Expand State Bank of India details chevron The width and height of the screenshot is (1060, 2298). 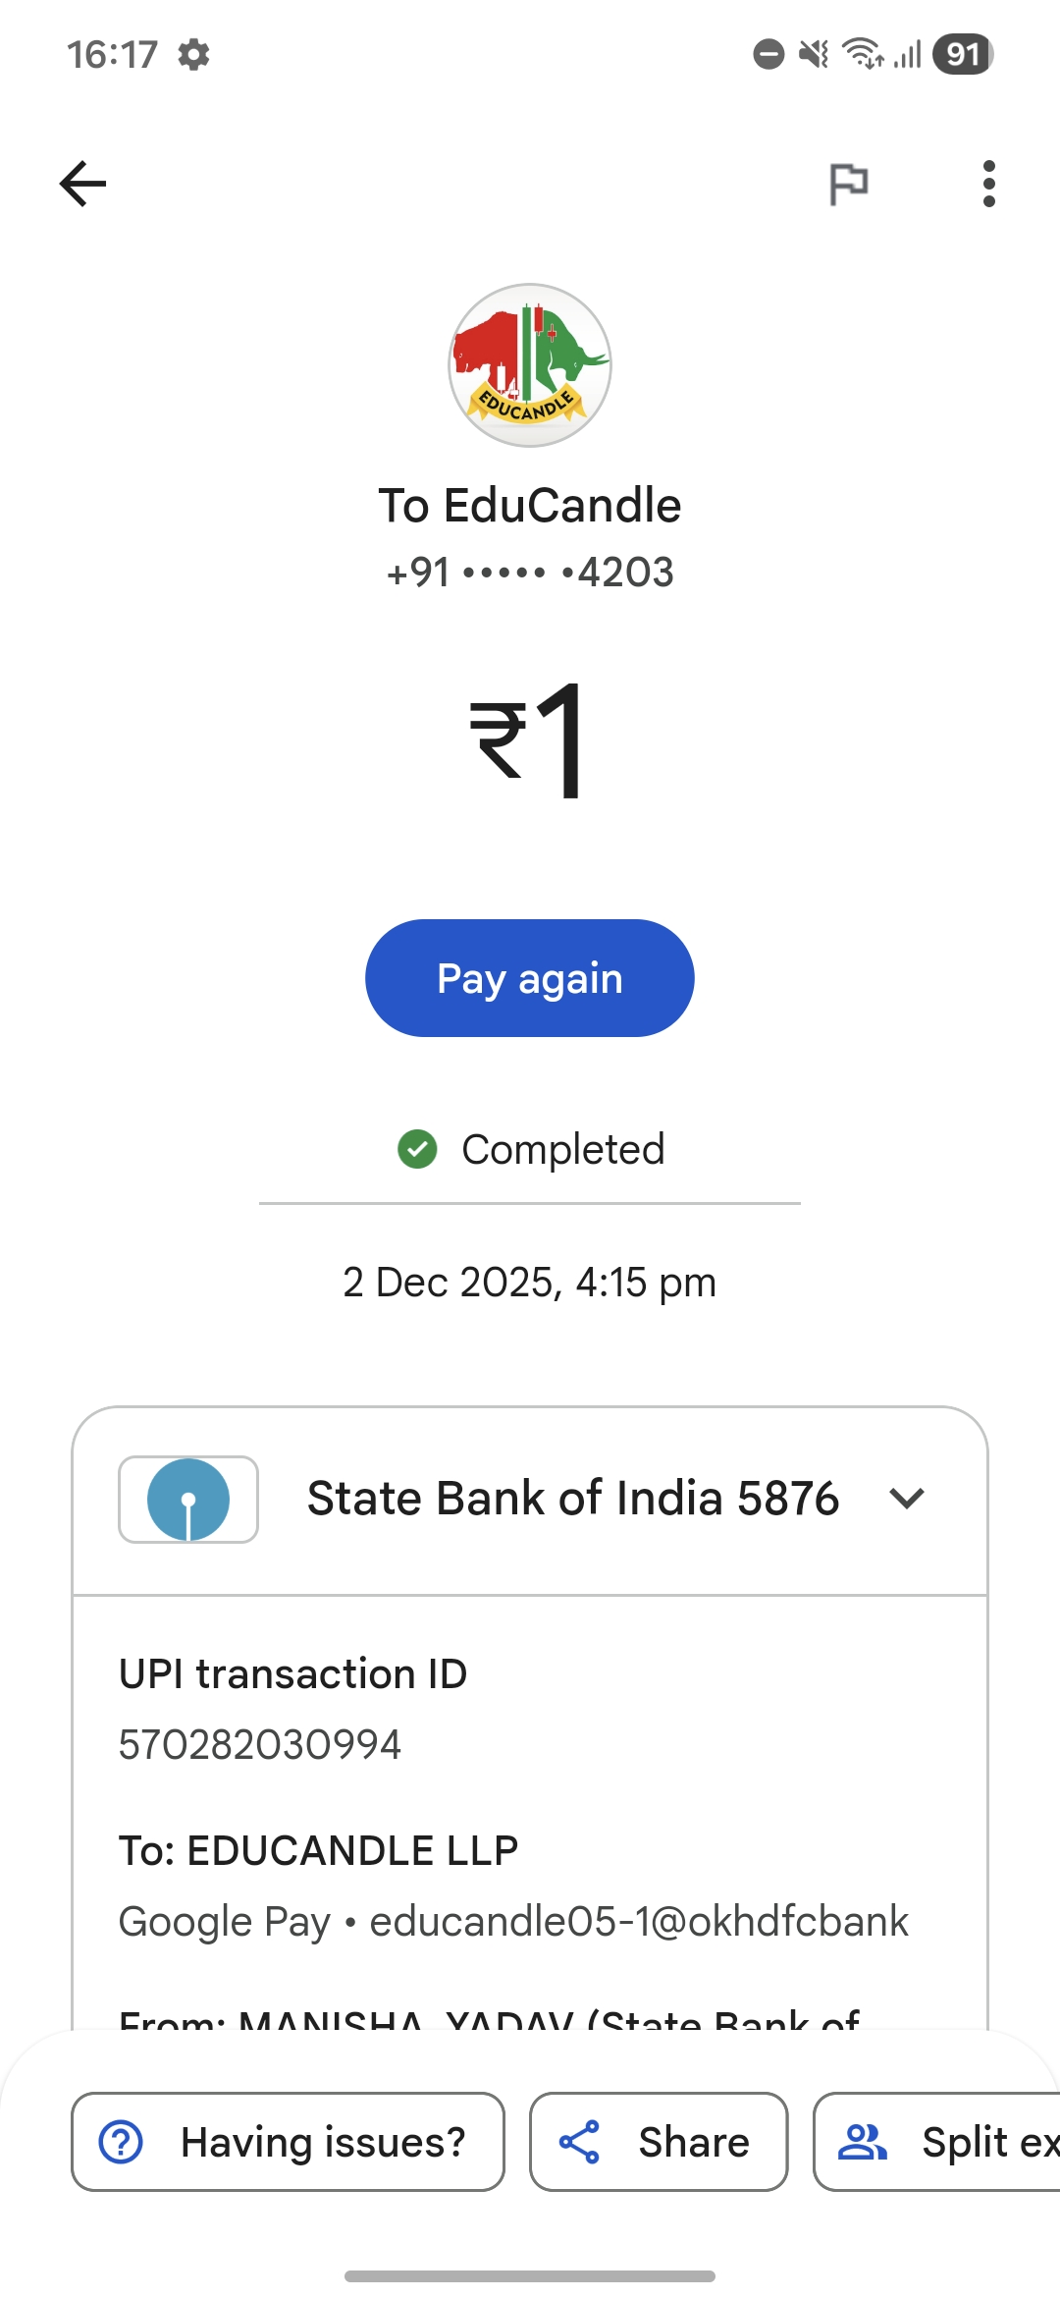[x=907, y=1499]
